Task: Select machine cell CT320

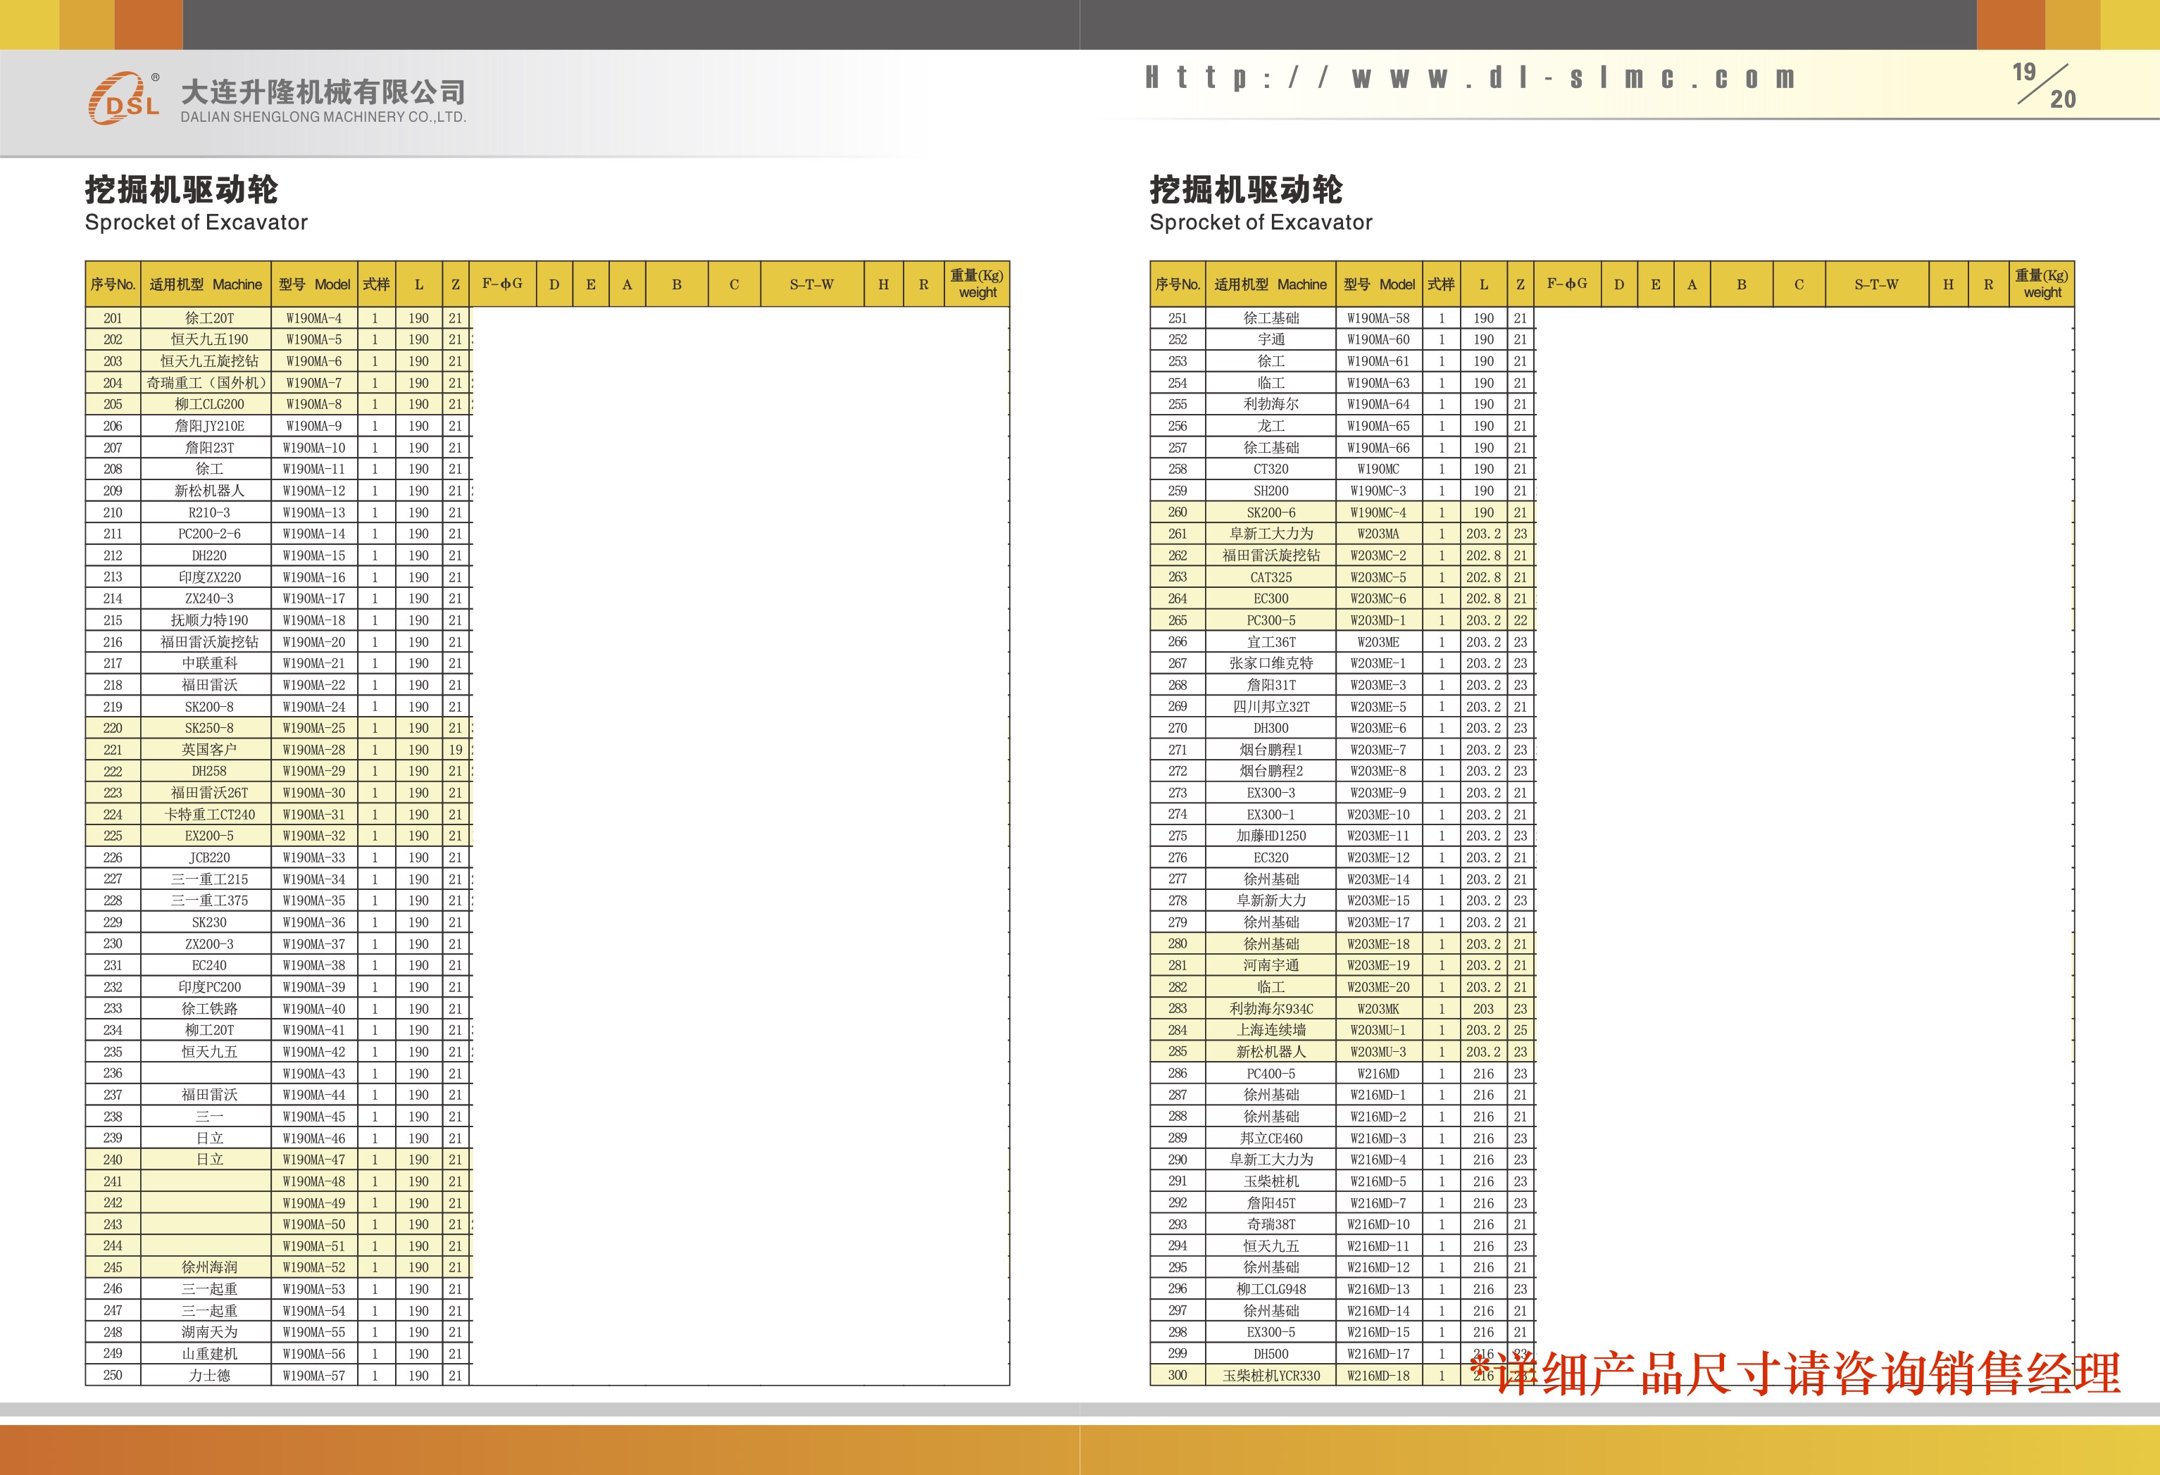Action: [1271, 470]
